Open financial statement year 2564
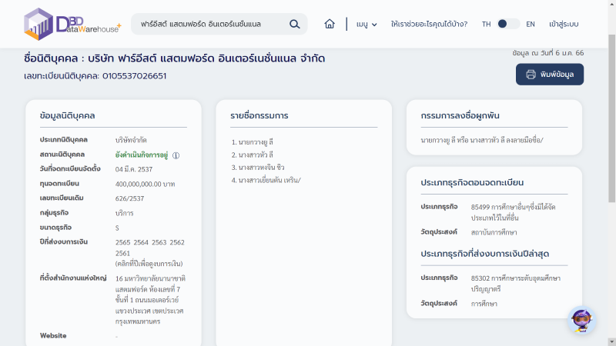Screen dimensions: 616x346 140,242
